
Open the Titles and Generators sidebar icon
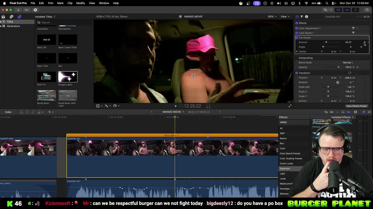(19, 17)
